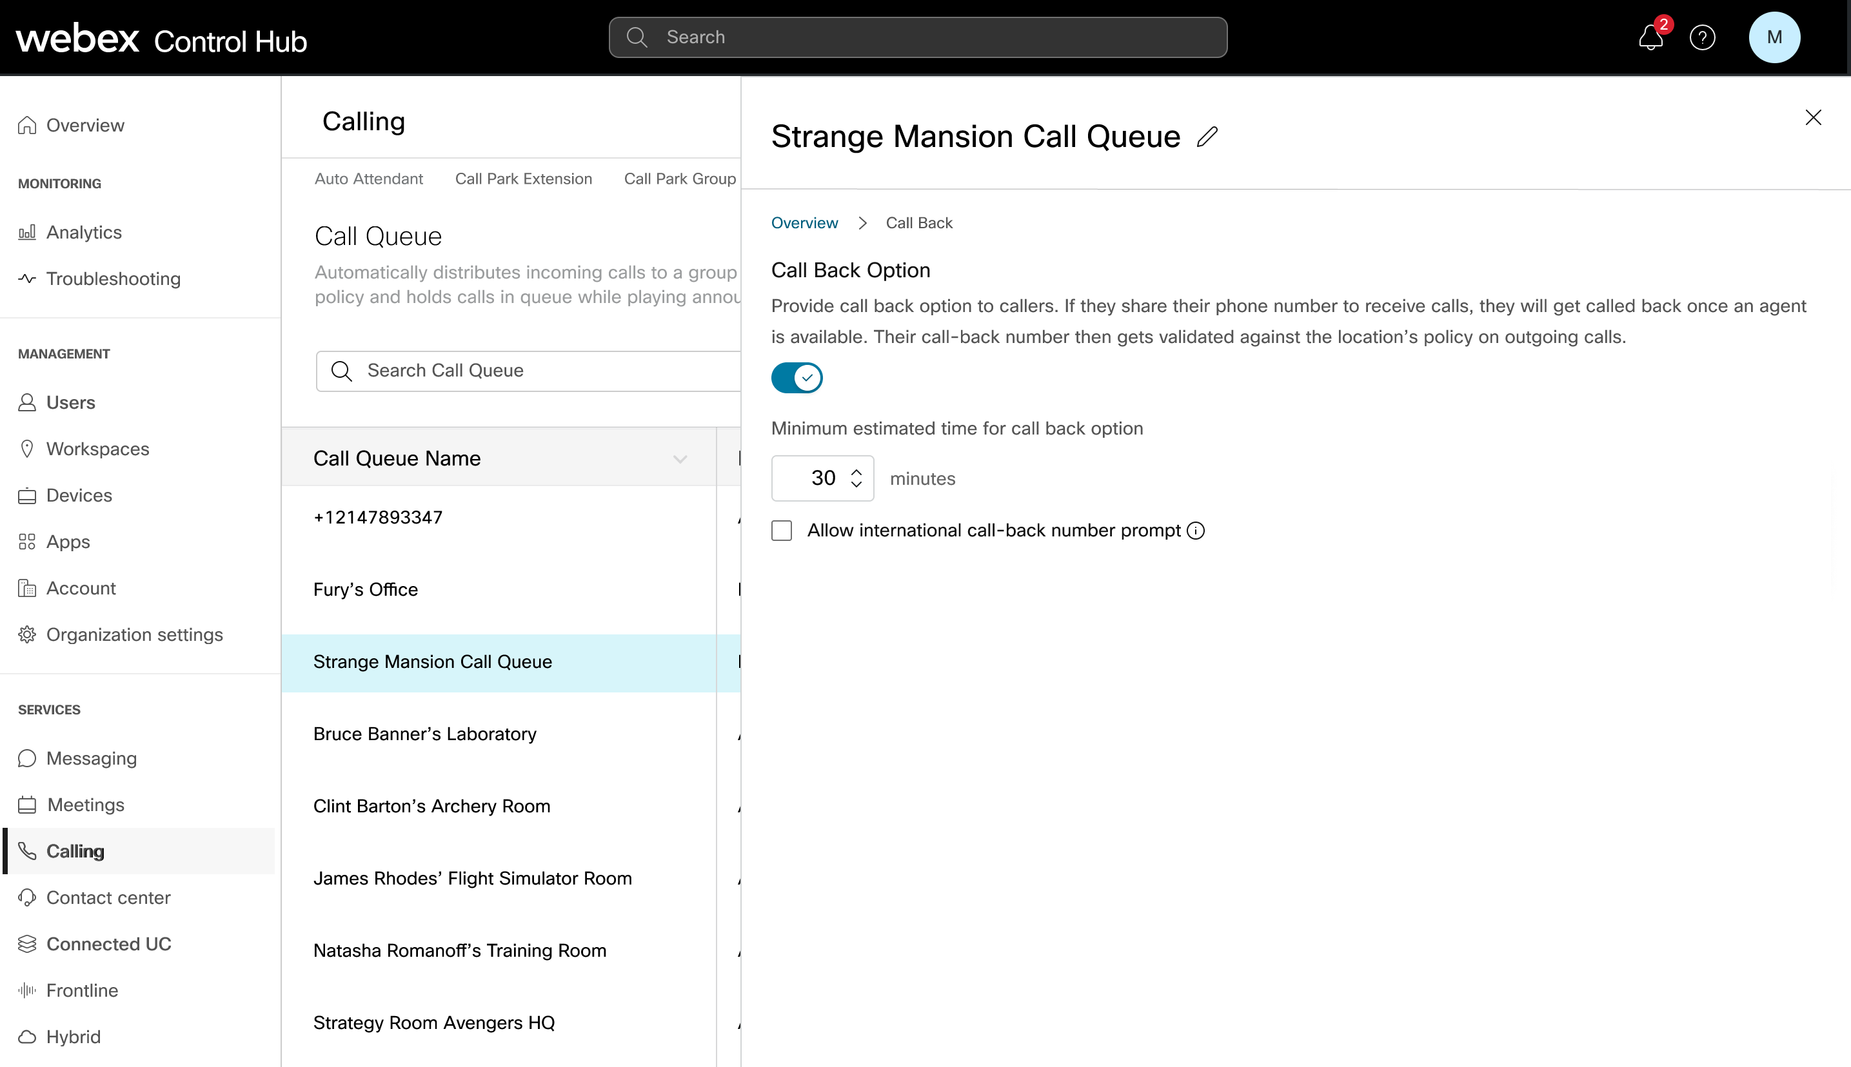Check Allow international call-back number prompt

[x=782, y=531]
